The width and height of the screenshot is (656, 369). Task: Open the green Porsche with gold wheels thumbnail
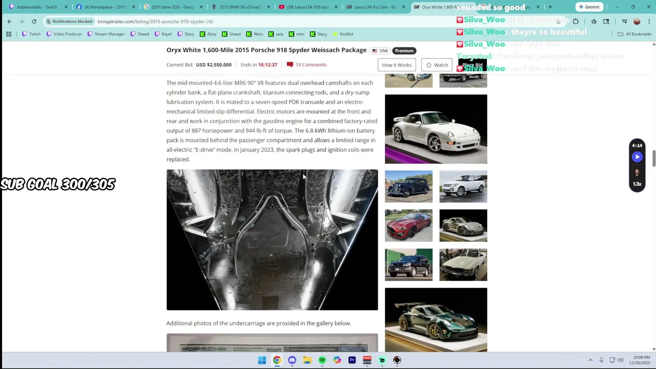tap(436, 320)
